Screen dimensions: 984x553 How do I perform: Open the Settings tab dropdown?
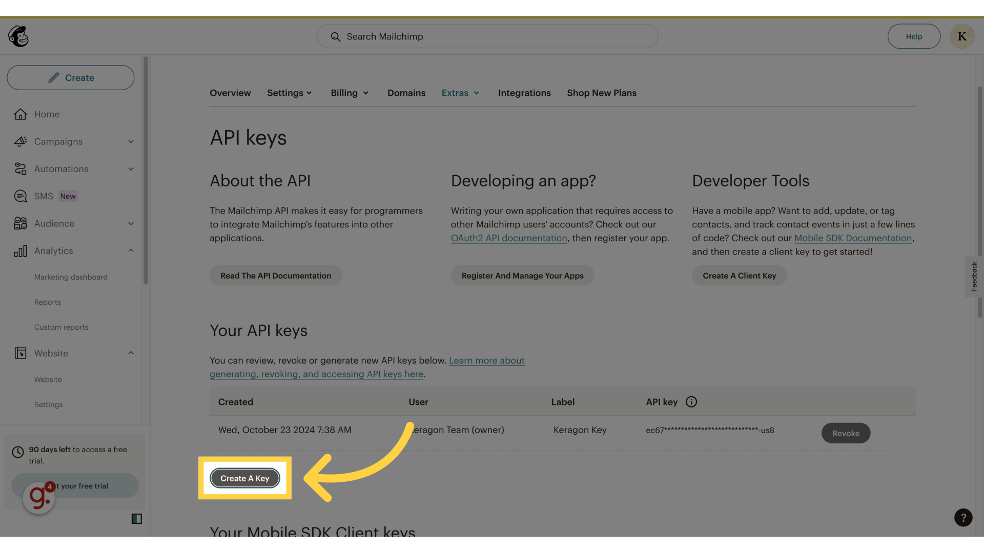[290, 93]
